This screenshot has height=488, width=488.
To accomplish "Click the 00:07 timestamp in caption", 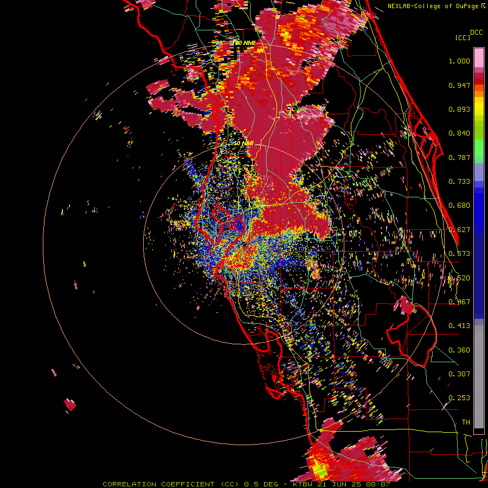I will coord(379,484).
